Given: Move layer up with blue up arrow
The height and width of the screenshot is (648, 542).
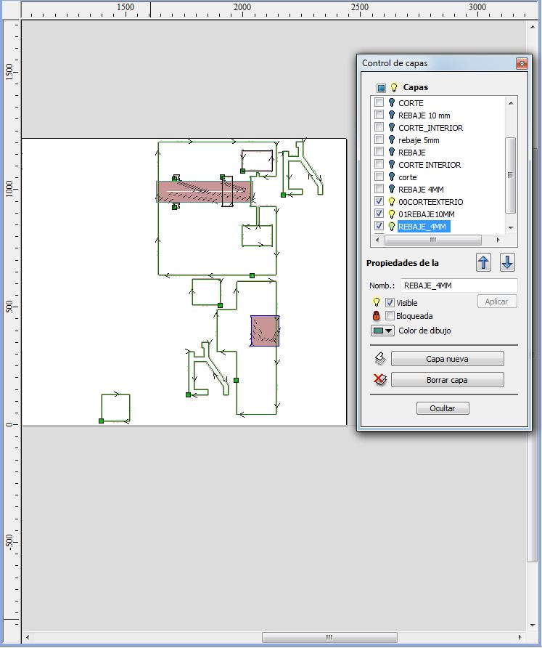Looking at the screenshot, I should click(x=483, y=262).
